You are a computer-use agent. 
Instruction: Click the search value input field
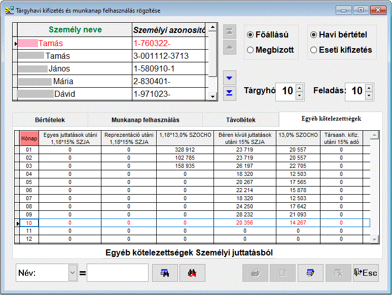[118, 273]
